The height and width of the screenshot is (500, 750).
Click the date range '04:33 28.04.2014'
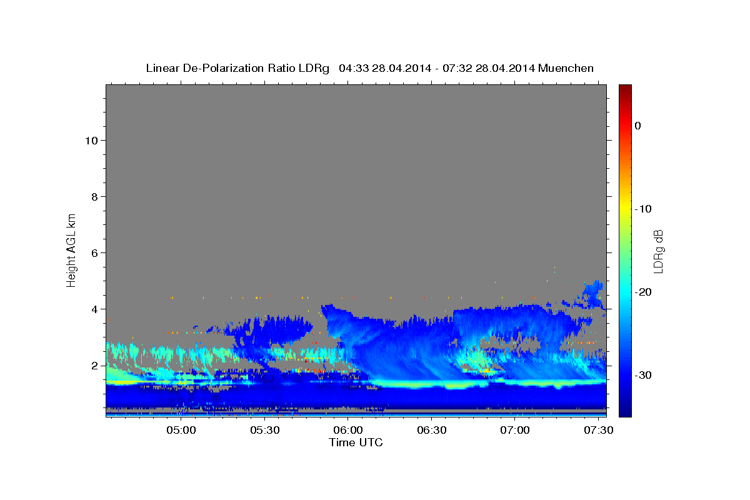point(384,68)
